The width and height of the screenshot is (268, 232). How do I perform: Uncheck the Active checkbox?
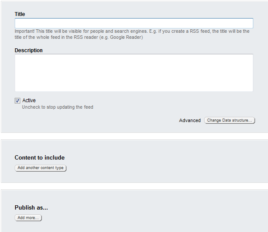(x=18, y=101)
